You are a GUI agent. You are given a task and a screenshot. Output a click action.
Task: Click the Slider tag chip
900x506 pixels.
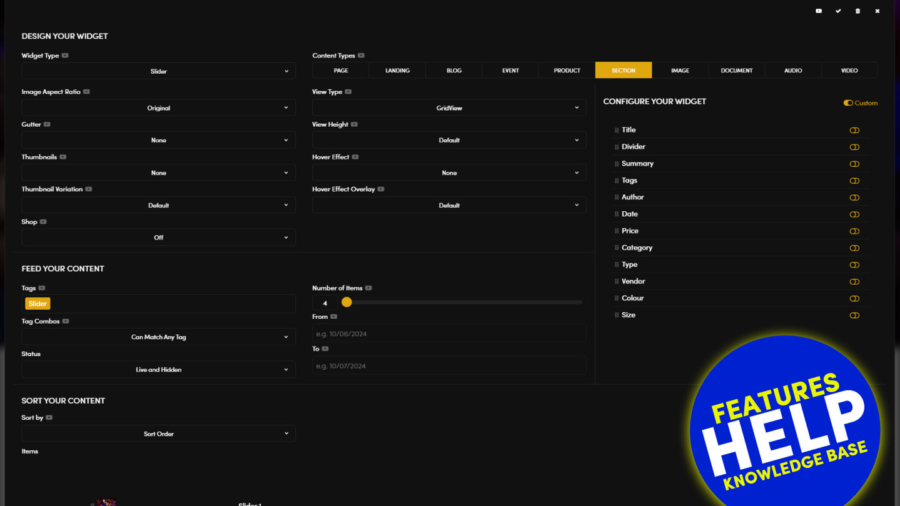38,304
